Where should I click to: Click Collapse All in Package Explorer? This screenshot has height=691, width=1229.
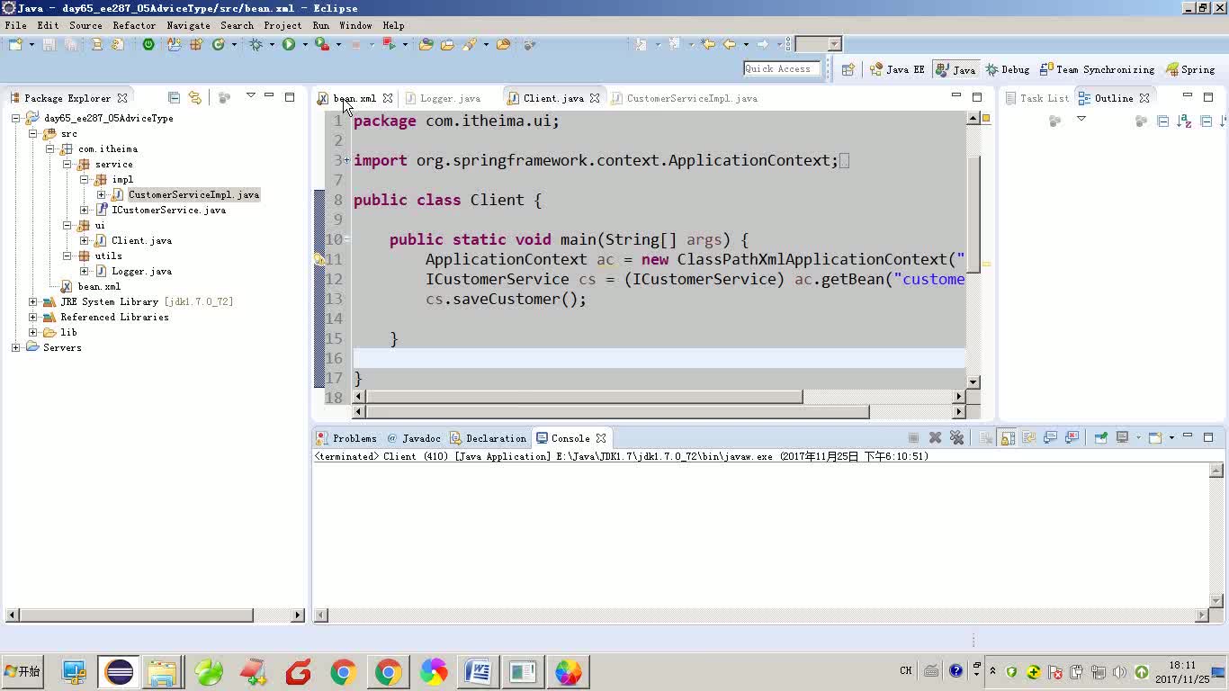(x=174, y=97)
